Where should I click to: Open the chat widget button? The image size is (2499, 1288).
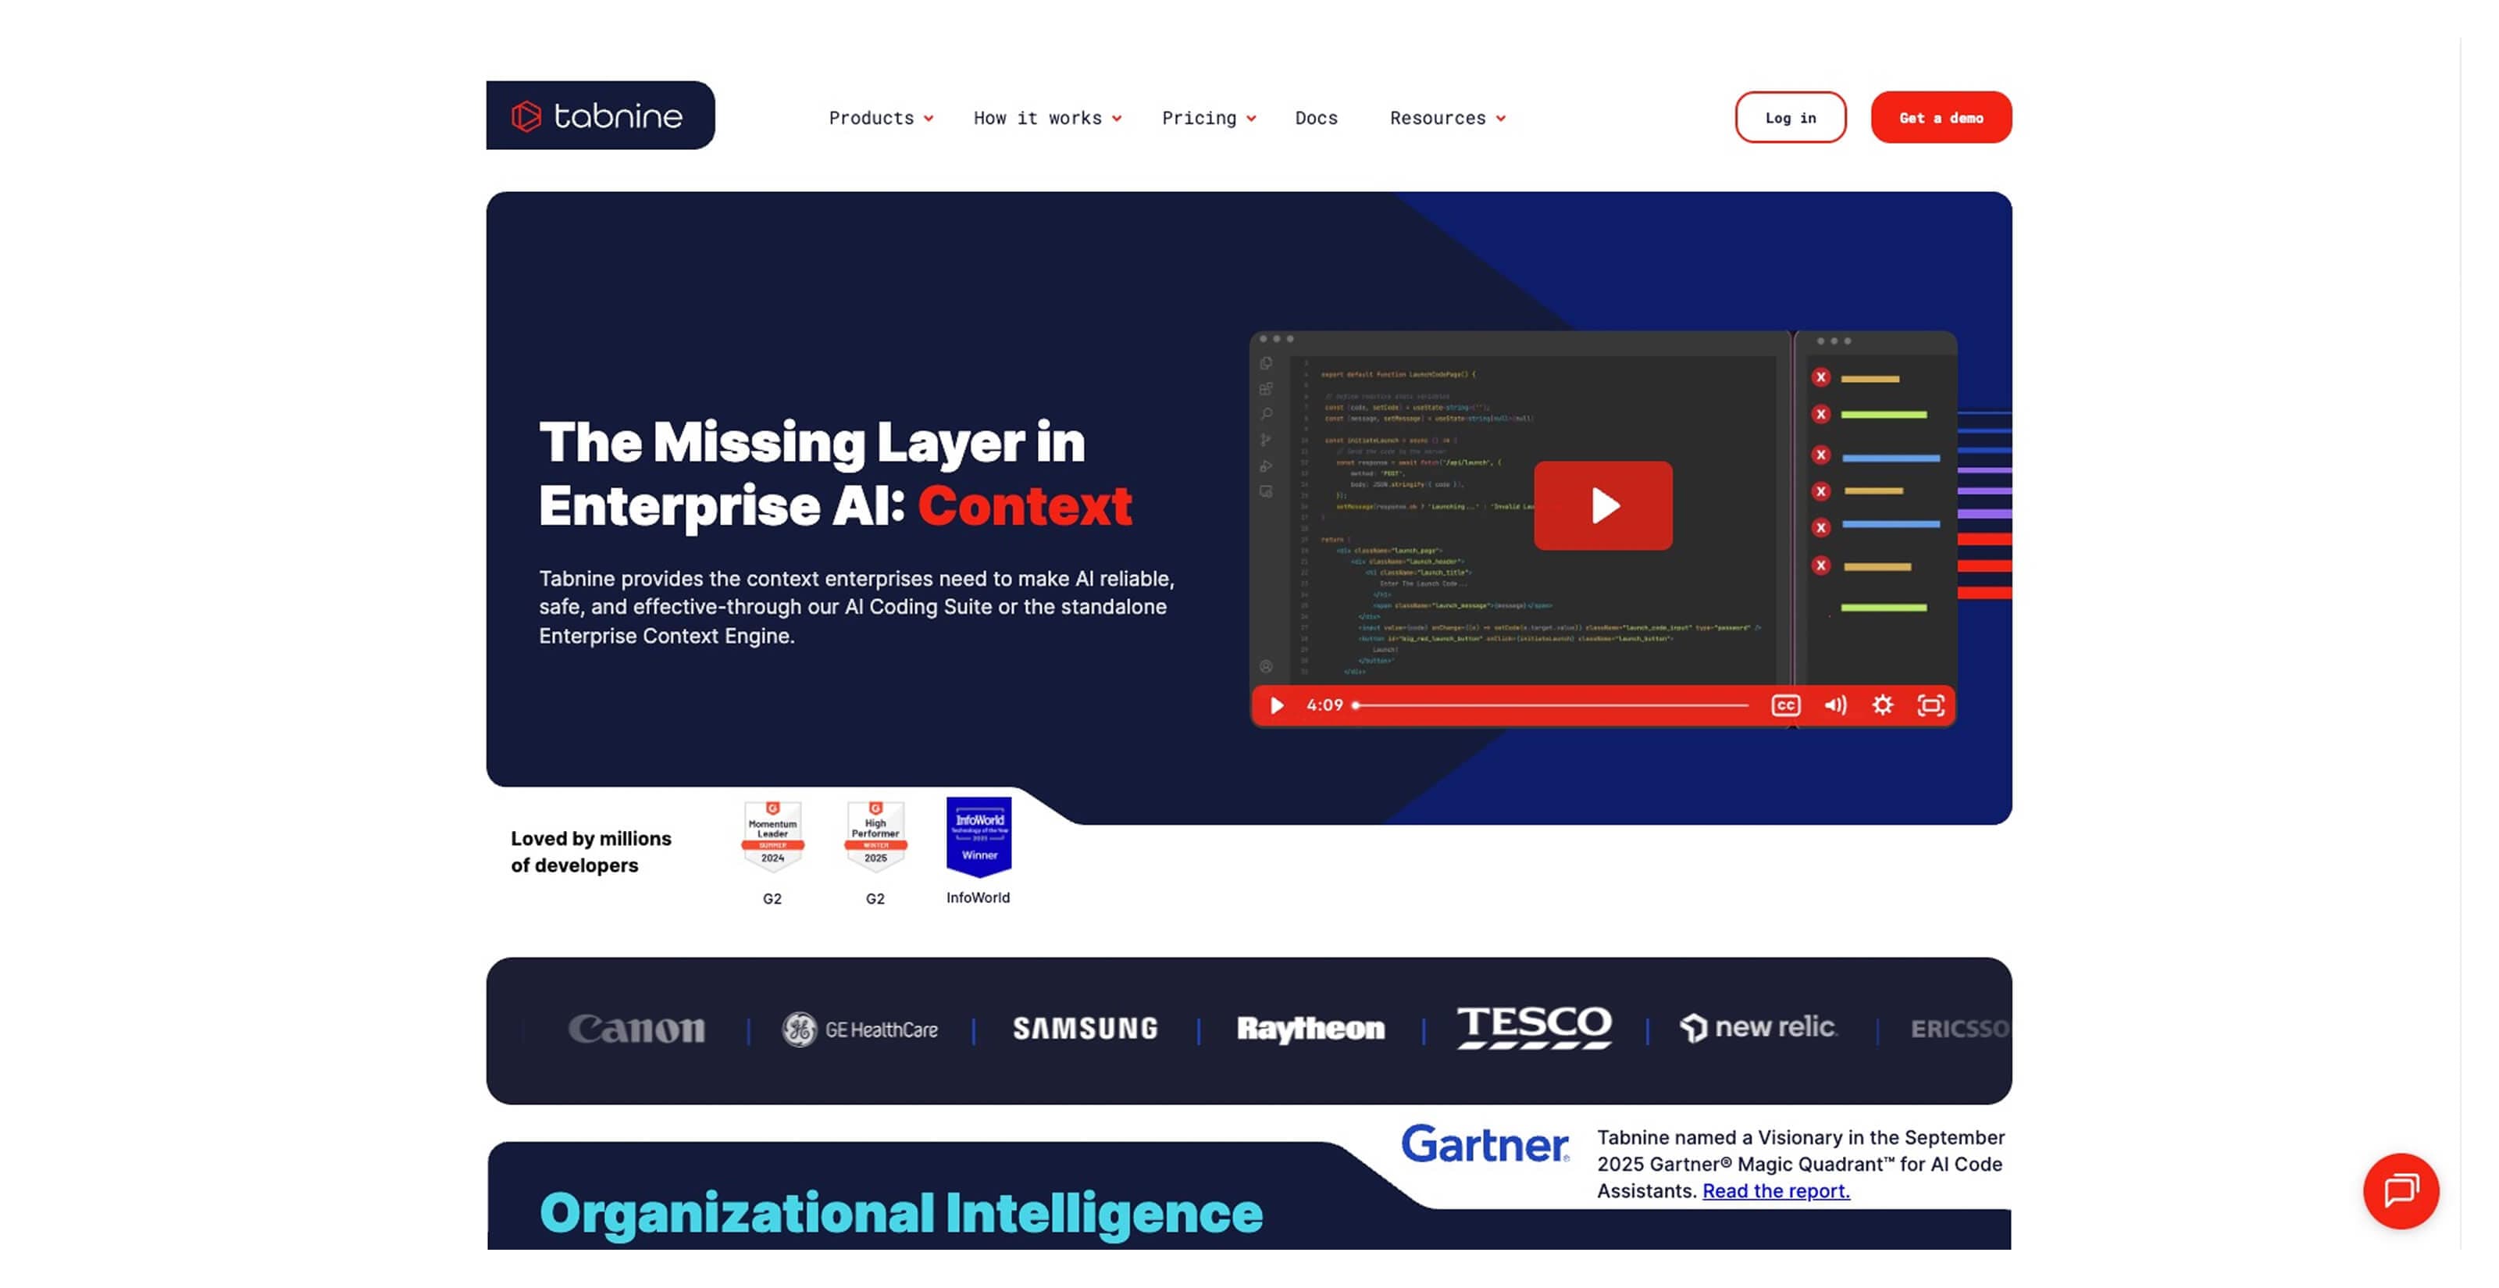click(2400, 1190)
